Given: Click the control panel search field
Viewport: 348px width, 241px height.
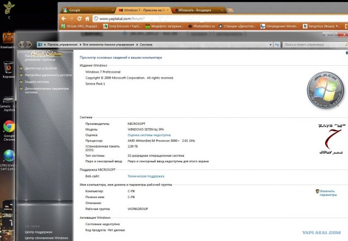Looking at the screenshot, I should tap(314, 45).
